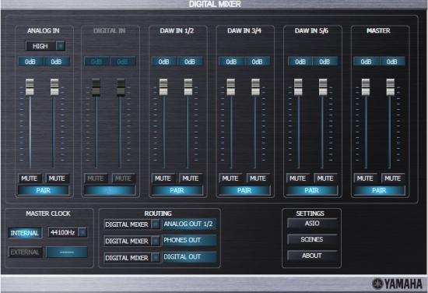Mute the left MASTER channel
The width and height of the screenshot is (428, 293).
pos(365,178)
